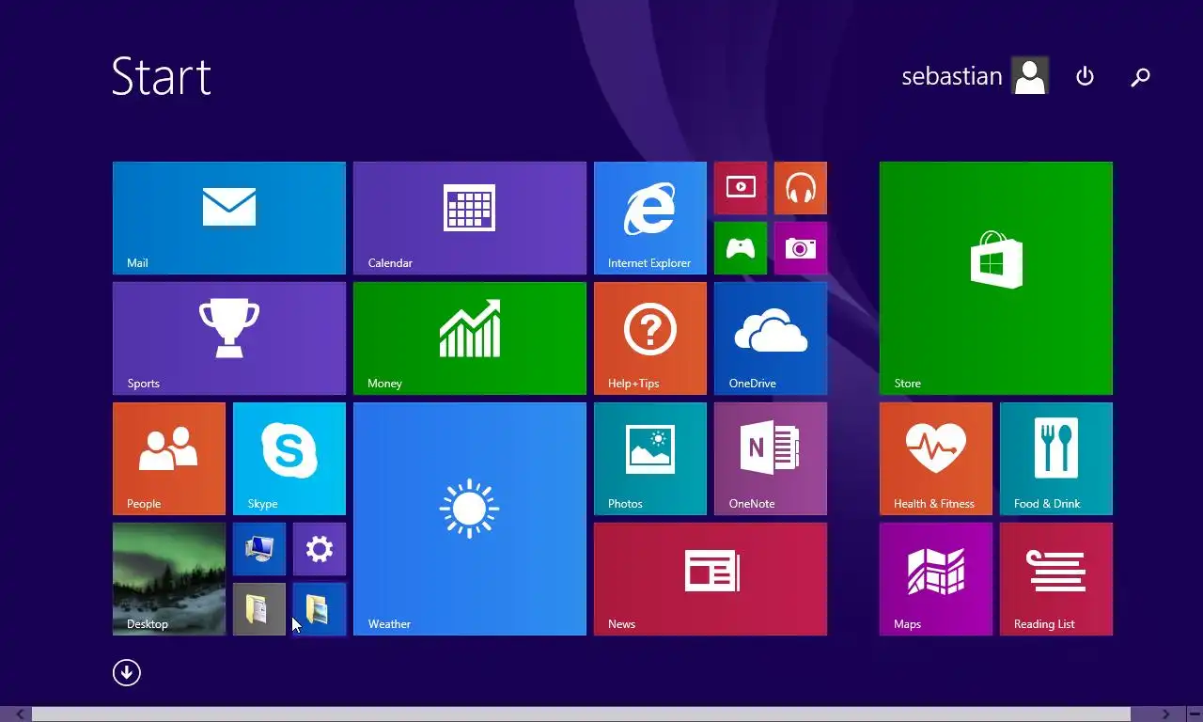The height and width of the screenshot is (722, 1203).
Task: Open the Help+Tips tile
Action: click(650, 338)
